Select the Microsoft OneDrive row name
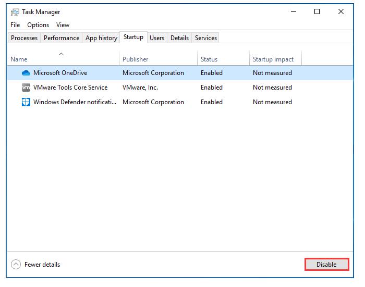Image resolution: width=365 pixels, height=287 pixels. 60,73
